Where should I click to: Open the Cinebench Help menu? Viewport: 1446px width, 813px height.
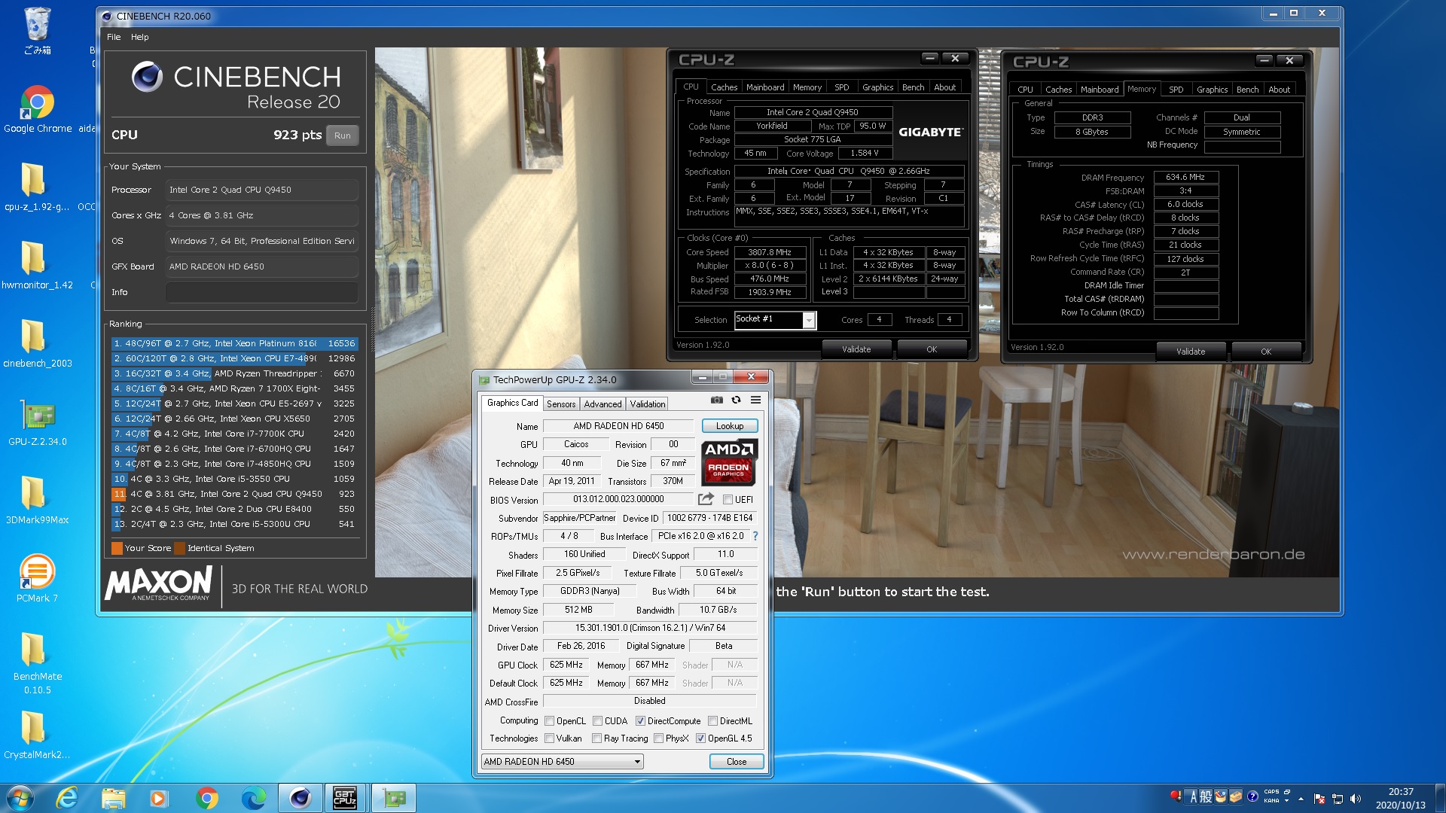(139, 37)
